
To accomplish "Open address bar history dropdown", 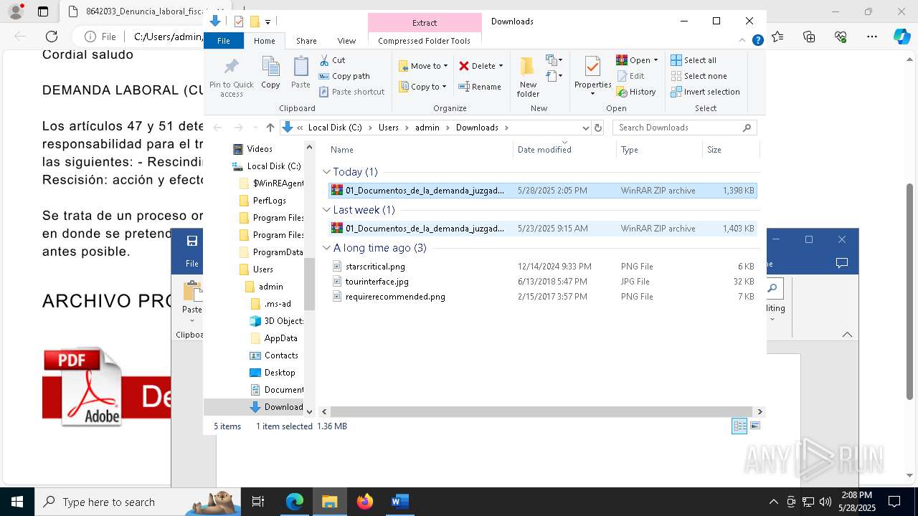I will [585, 128].
